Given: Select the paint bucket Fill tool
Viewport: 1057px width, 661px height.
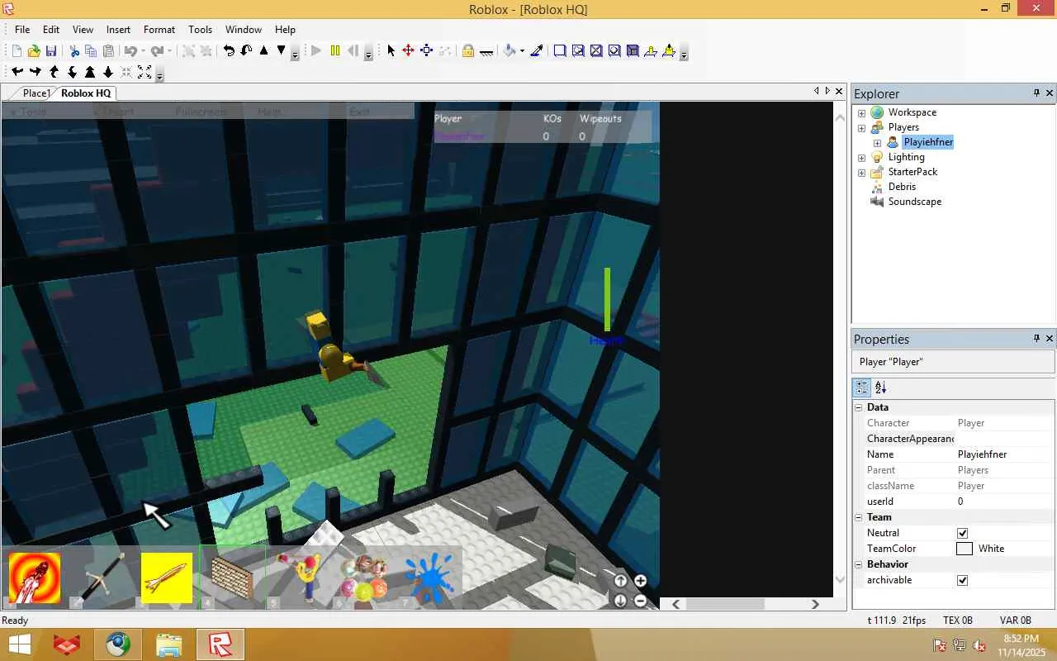Looking at the screenshot, I should pos(510,51).
